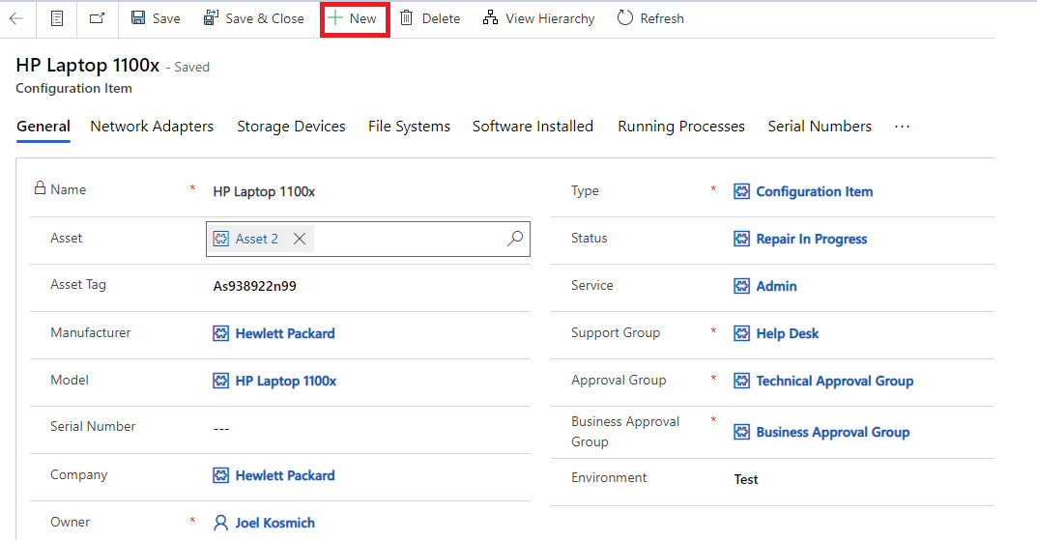Viewport: 1037px width, 540px height.
Task: Click the icon beside Model HP Laptop 1100x
Action: pyautogui.click(x=221, y=381)
